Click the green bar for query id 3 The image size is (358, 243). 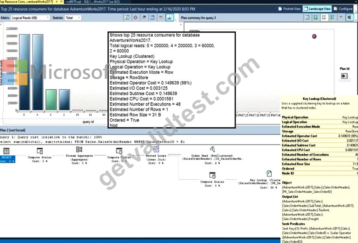coord(51,100)
